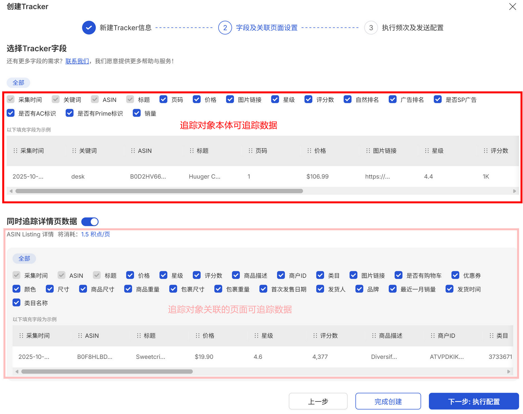Uncheck the 是否有Prime标识 checkbox
Image resolution: width=523 pixels, height=414 pixels.
pyautogui.click(x=70, y=113)
